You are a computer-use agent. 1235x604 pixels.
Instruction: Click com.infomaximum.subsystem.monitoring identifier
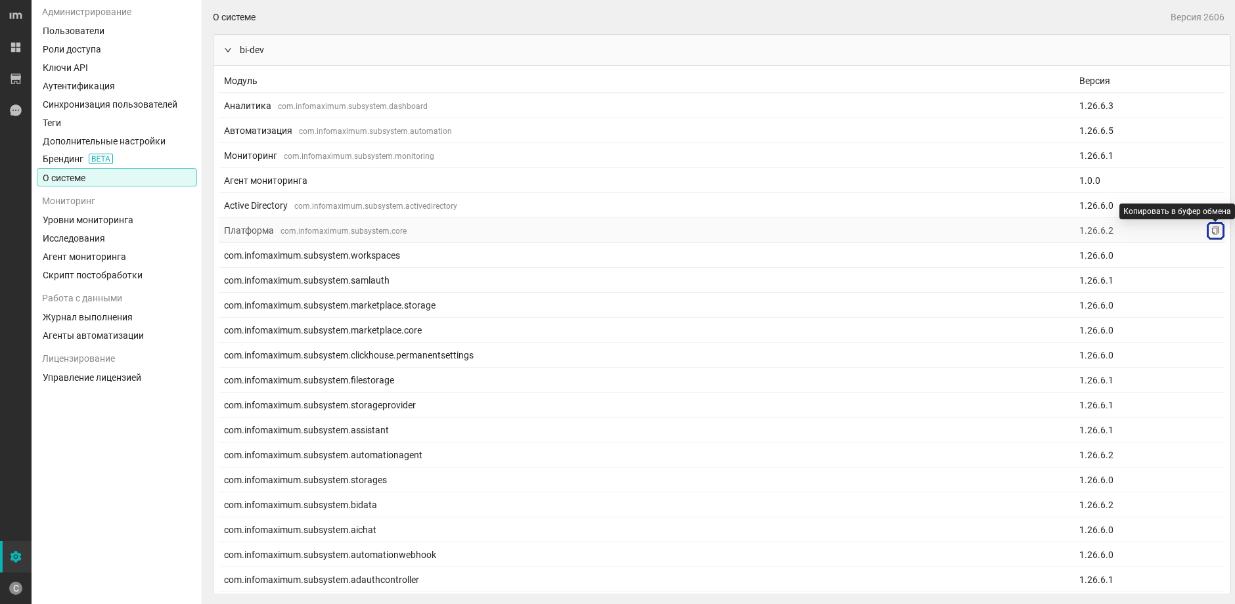(x=359, y=156)
